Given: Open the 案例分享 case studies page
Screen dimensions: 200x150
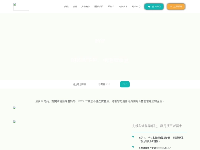Looking at the screenshot, I should [x=123, y=7].
